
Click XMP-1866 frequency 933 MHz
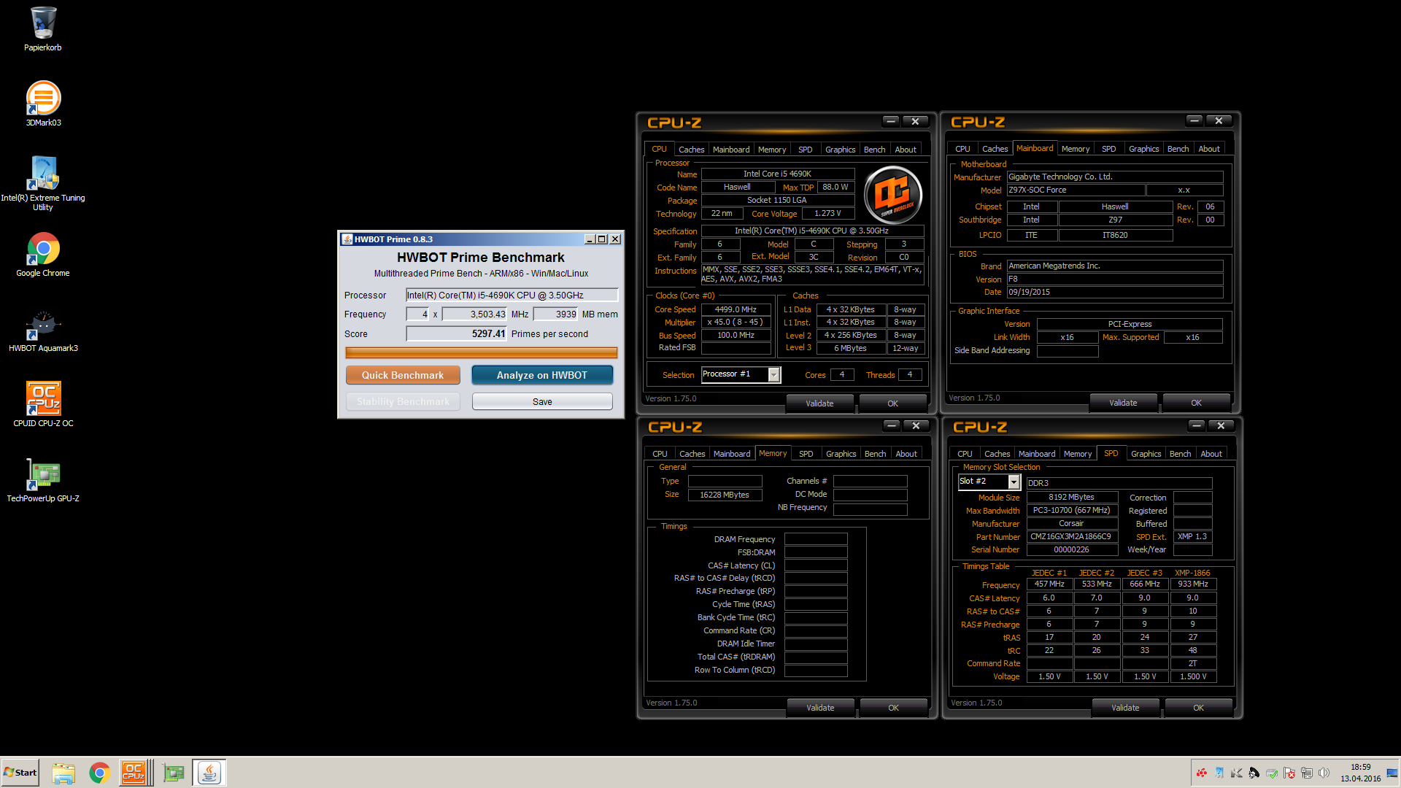pyautogui.click(x=1192, y=584)
